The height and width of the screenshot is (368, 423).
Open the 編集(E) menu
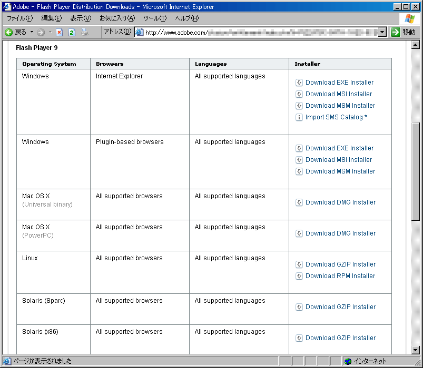tap(52, 18)
